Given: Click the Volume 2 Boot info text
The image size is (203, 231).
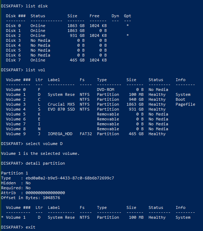Looking at the screenshot, I should [180, 99].
